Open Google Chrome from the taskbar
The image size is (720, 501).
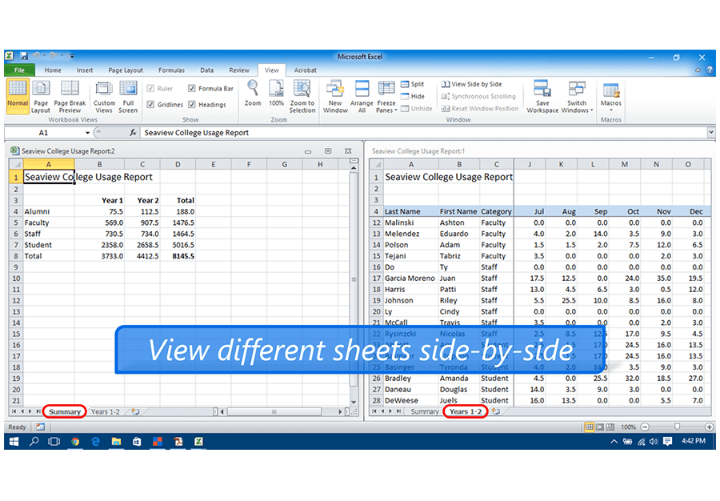[75, 441]
